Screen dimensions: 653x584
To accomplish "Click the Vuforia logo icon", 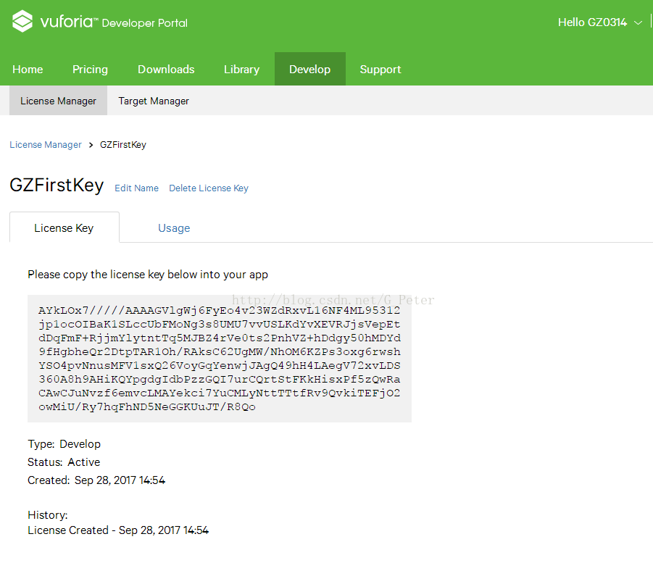I will (22, 21).
